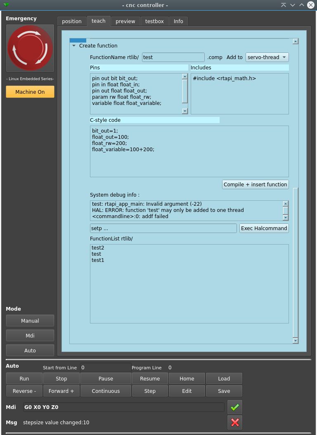317x435 pixels.
Task: Click inside the Includes text area
Action: (x=240, y=94)
